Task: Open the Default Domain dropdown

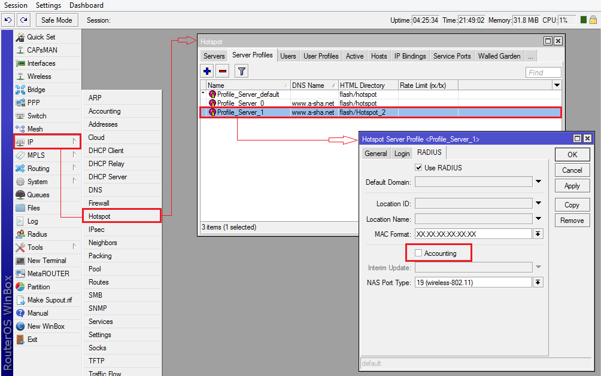Action: coord(538,183)
